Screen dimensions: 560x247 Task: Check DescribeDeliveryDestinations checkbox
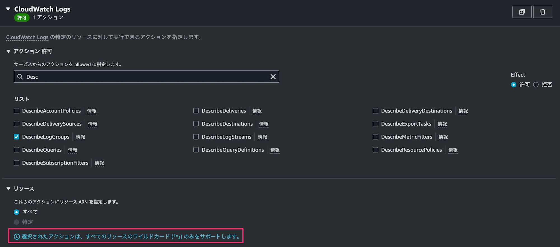(375, 111)
